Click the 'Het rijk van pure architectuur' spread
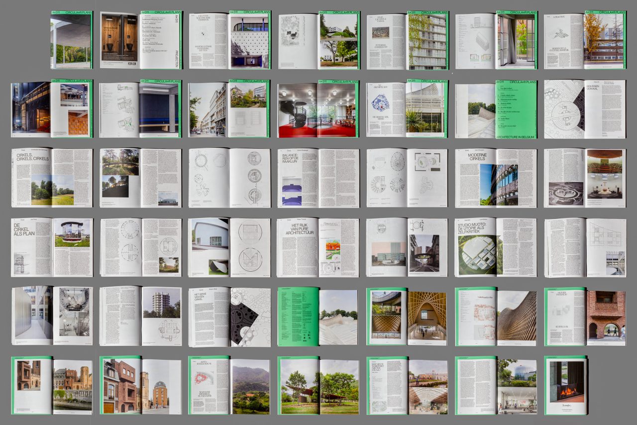The height and width of the screenshot is (425, 637). point(318,247)
